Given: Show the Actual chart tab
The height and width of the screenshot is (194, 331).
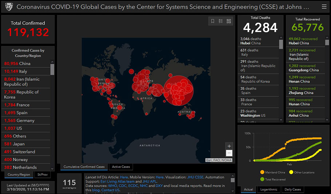Looking at the screenshot, I should (x=248, y=189).
